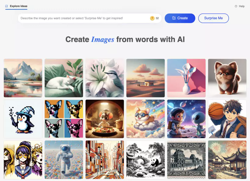Image resolution: width=250 pixels, height=181 pixels.
Task: Select the Surprise Me button
Action: point(213,18)
